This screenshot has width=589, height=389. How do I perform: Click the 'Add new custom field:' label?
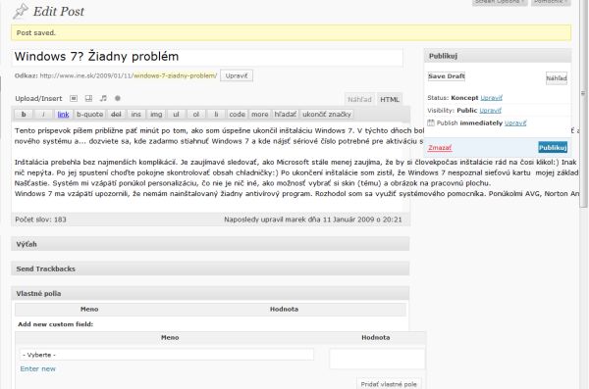pos(56,324)
